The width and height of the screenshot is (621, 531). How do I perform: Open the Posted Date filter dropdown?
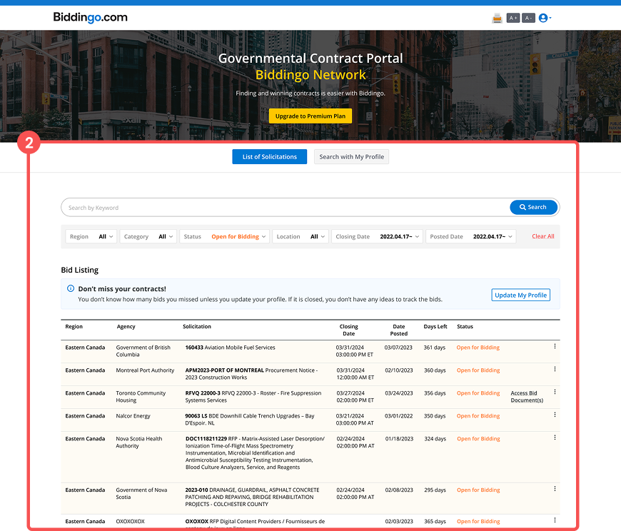[x=471, y=236]
